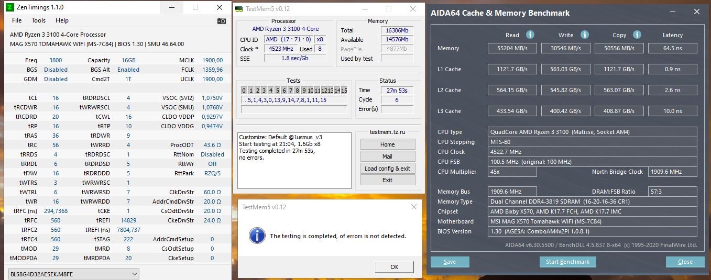This screenshot has width=711, height=280.
Task: Click Save in AIDA64 benchmark window
Action: [450, 262]
